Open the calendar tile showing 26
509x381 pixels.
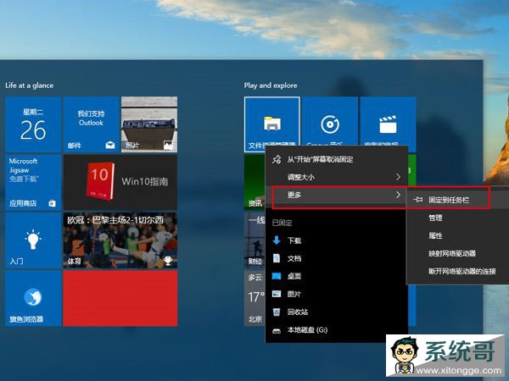(x=33, y=124)
